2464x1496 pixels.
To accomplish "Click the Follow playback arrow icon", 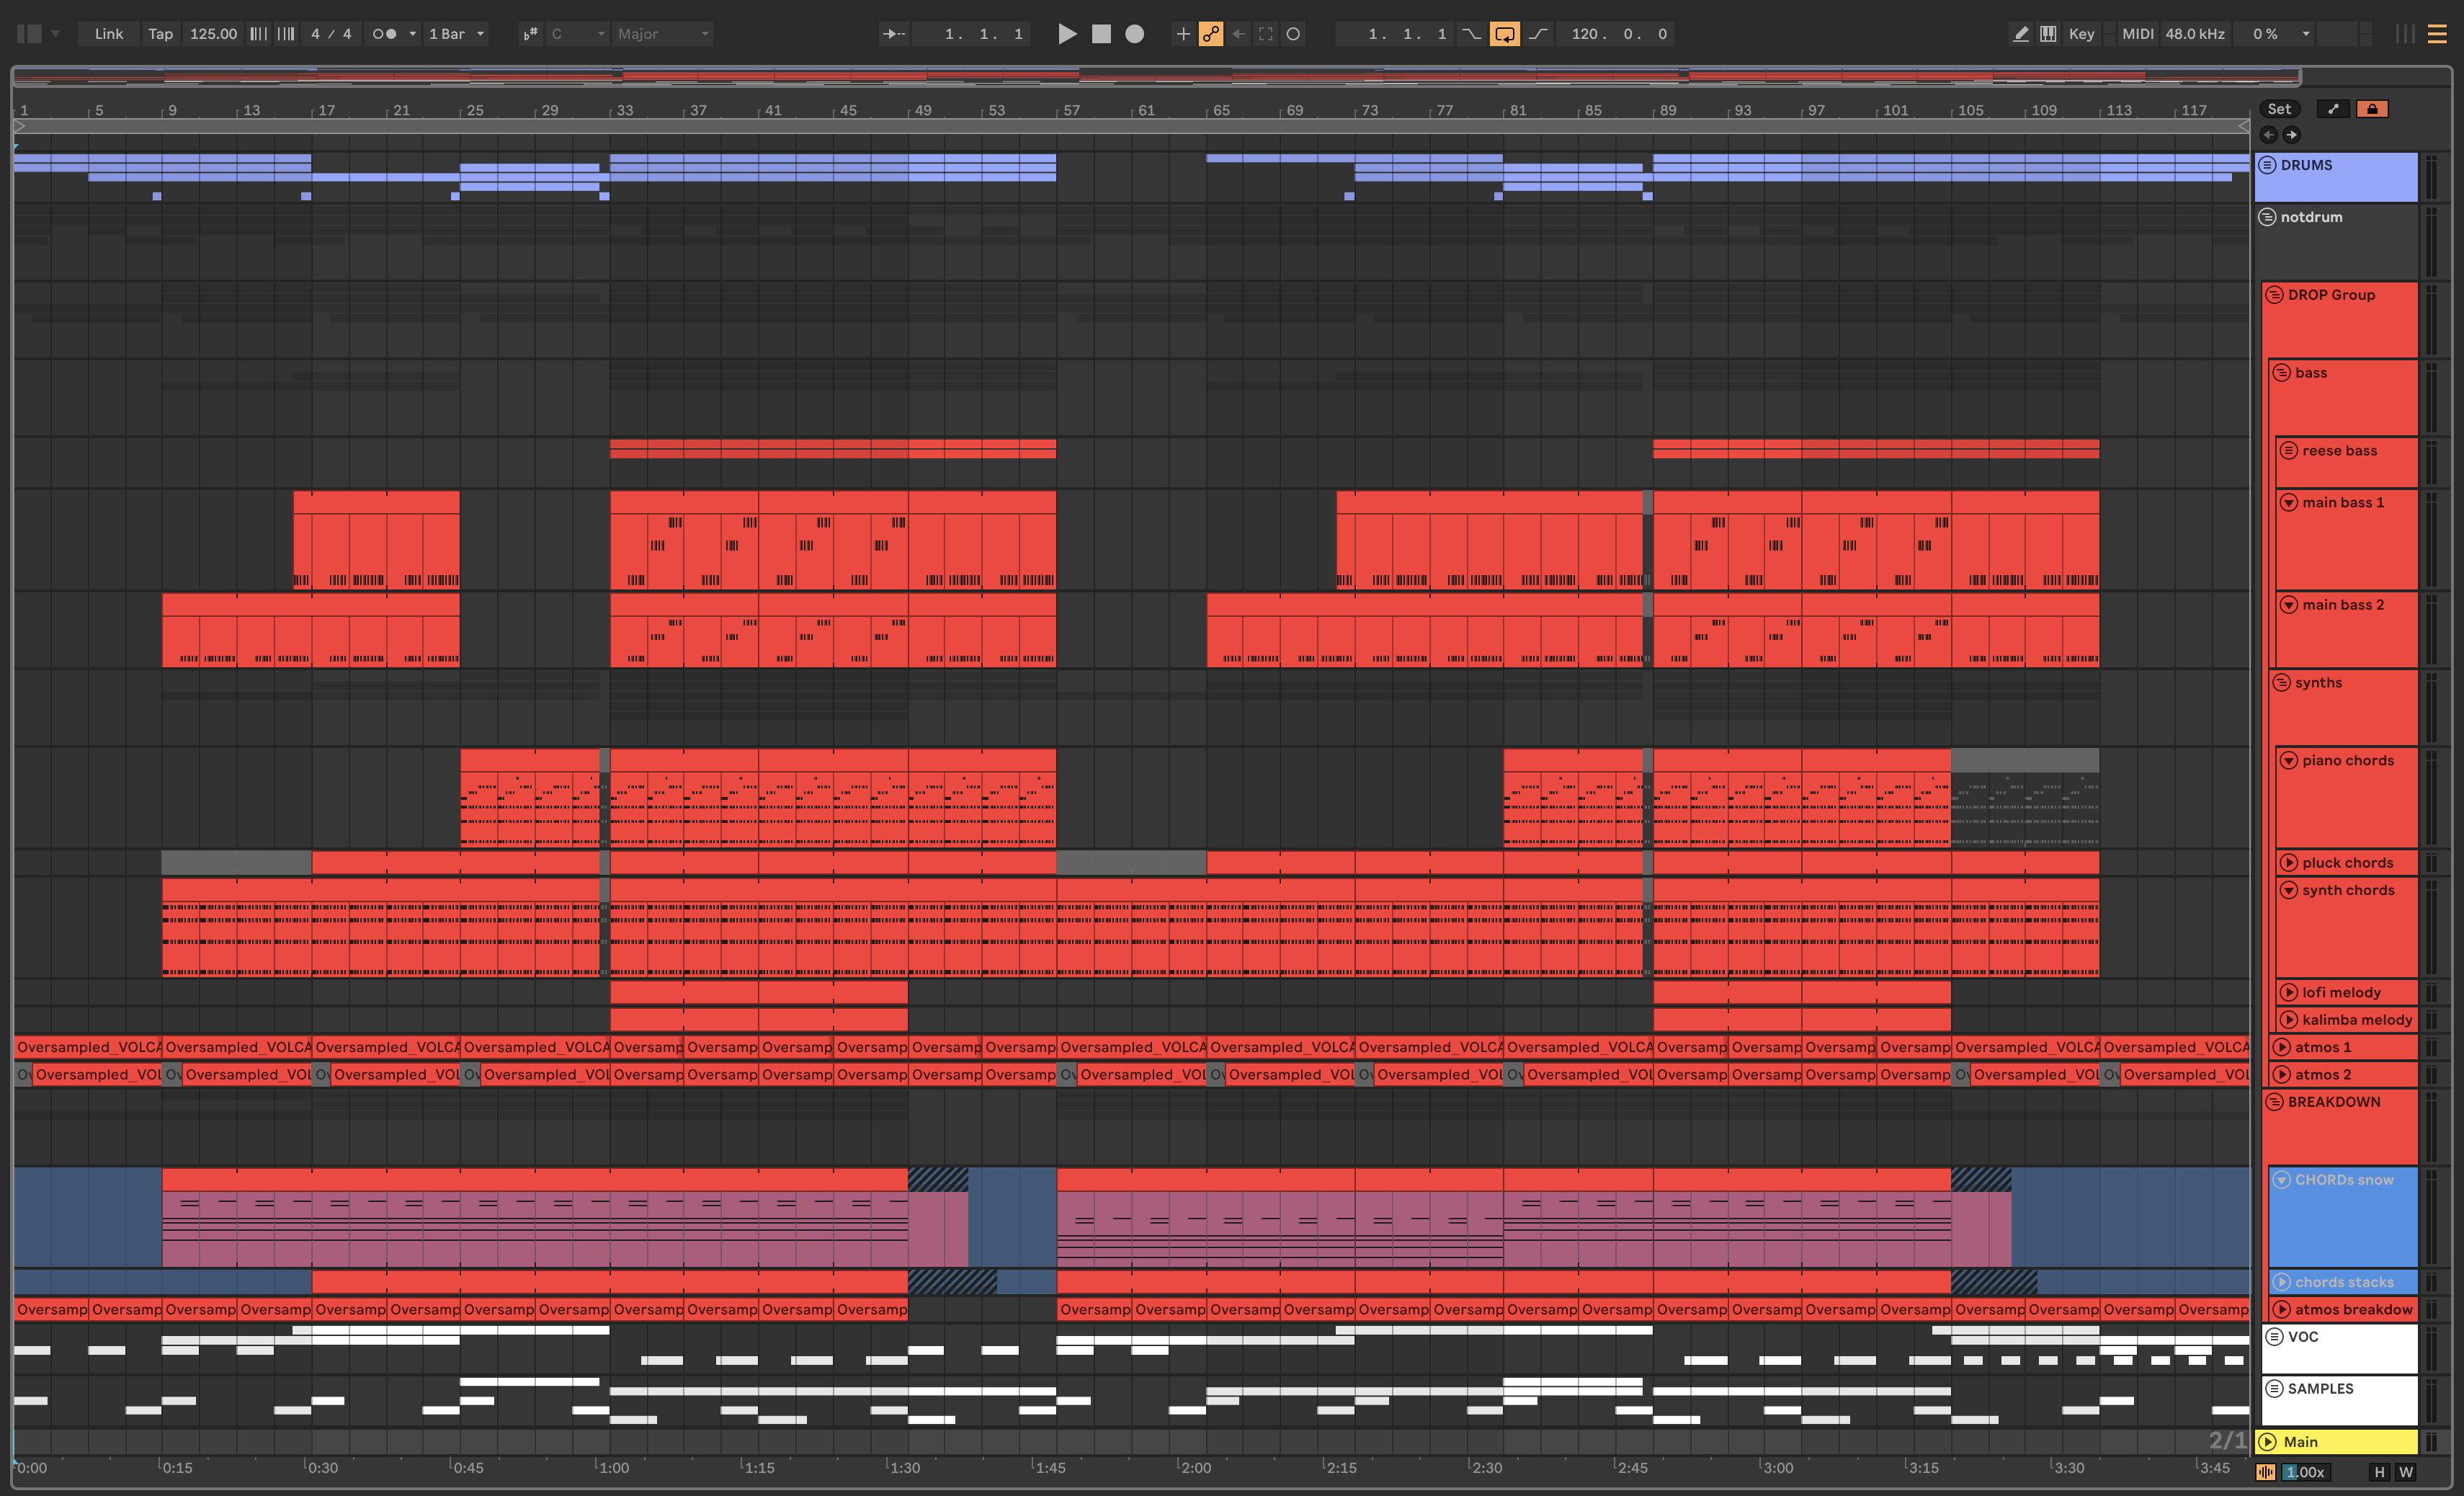I will pyautogui.click(x=893, y=34).
